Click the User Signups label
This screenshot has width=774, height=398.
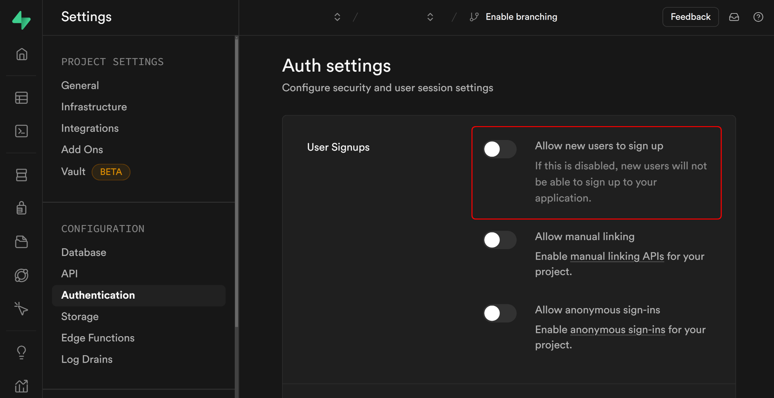point(338,147)
